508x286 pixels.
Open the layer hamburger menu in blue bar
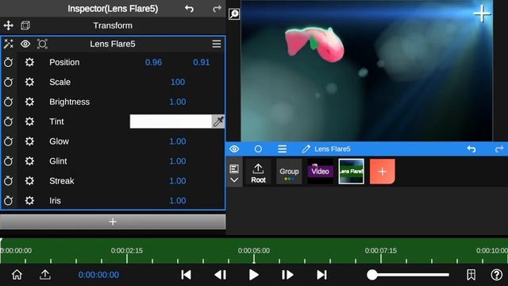pyautogui.click(x=283, y=149)
